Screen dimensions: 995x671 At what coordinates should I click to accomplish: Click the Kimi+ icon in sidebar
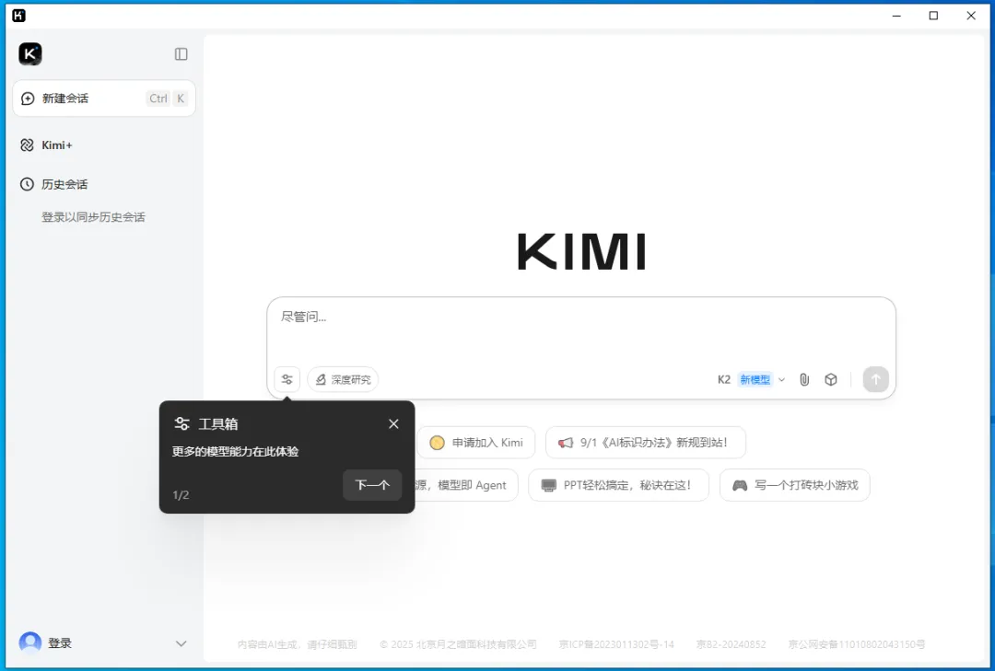click(x=27, y=145)
